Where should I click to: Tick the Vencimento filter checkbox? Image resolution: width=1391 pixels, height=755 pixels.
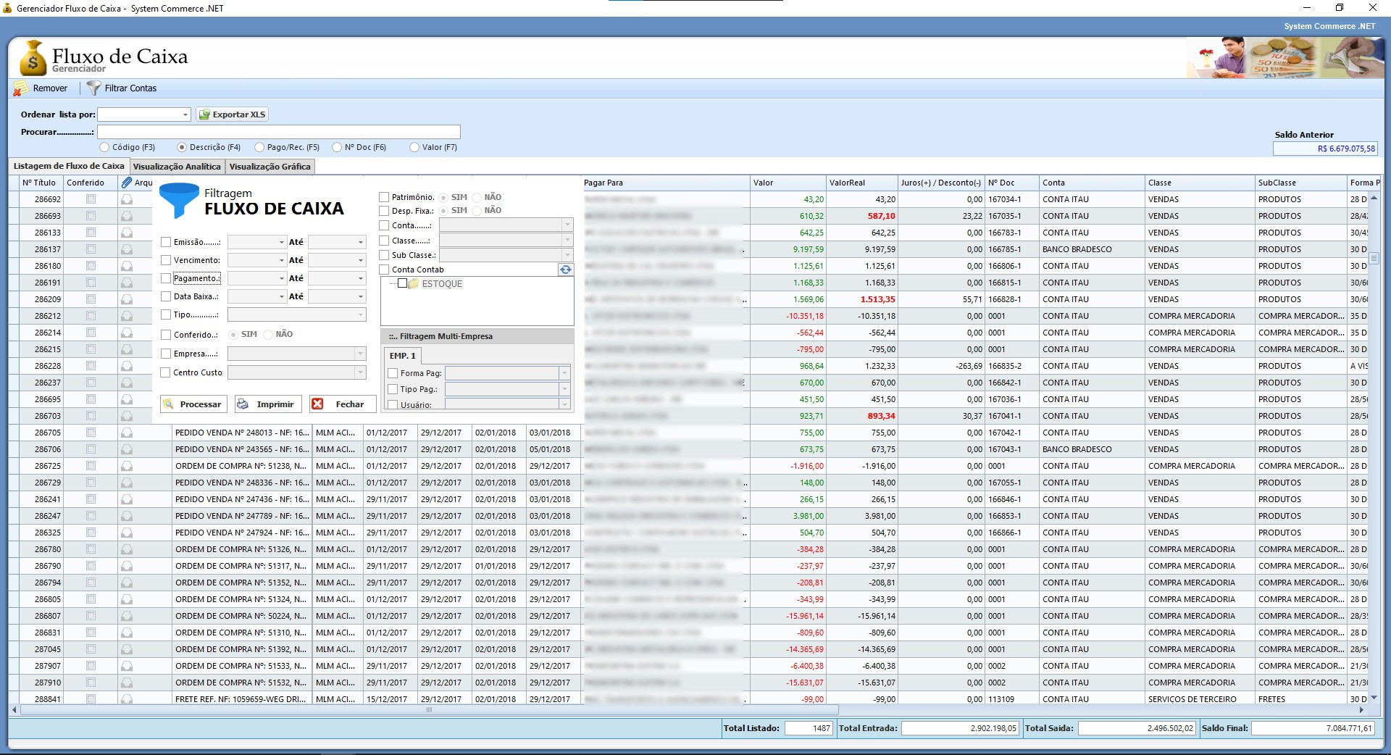[x=166, y=260]
